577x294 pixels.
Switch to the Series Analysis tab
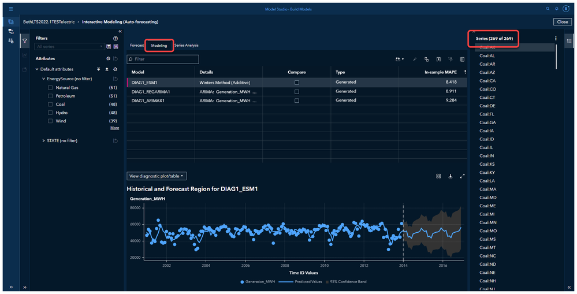click(186, 45)
